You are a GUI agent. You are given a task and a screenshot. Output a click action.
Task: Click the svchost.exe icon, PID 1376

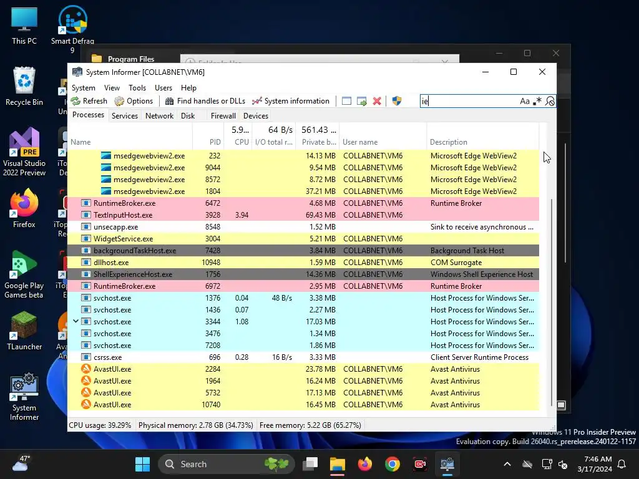(x=85, y=298)
